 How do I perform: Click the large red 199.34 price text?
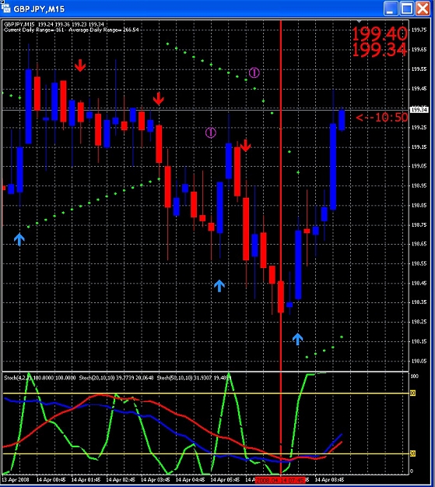tap(380, 50)
